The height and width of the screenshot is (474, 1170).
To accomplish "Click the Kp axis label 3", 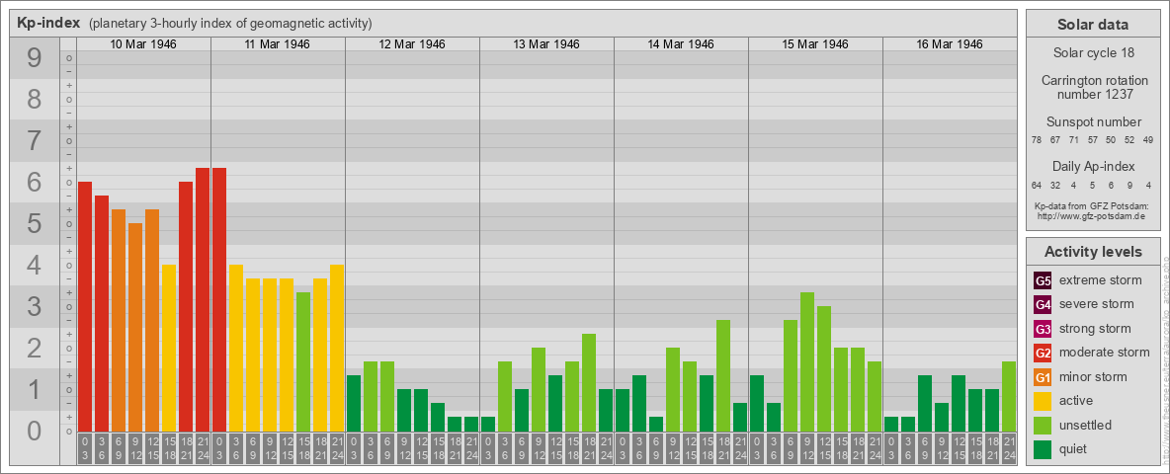I will [35, 306].
